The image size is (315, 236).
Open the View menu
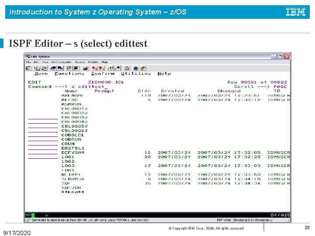(x=45, y=62)
